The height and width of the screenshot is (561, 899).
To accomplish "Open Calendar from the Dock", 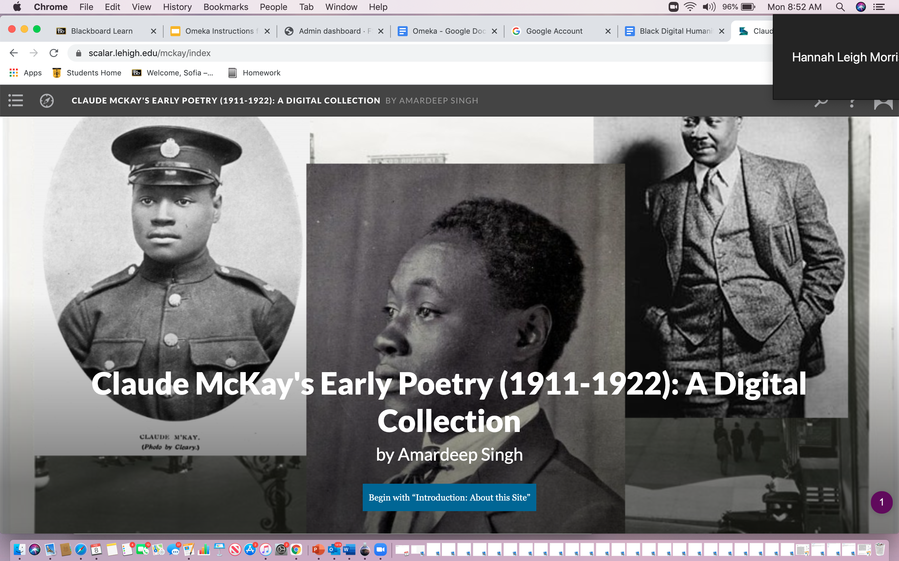I will [96, 549].
